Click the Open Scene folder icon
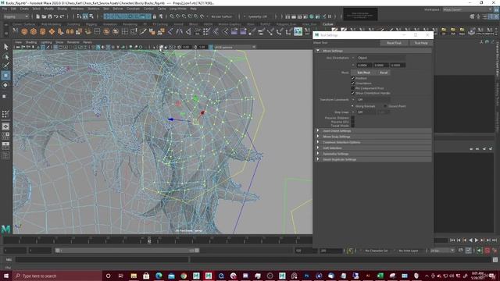Image resolution: width=500 pixels, height=281 pixels. [x=44, y=16]
